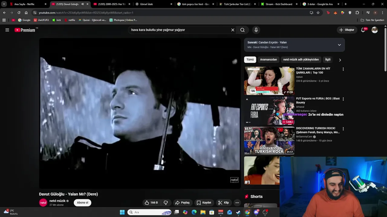
Task: Select the Tümü filter chip
Action: point(250,60)
